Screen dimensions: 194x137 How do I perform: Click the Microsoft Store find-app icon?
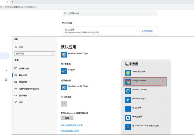tap(128, 126)
